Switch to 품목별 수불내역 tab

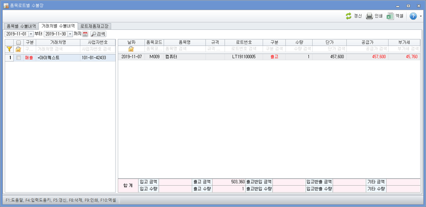(x=21, y=26)
